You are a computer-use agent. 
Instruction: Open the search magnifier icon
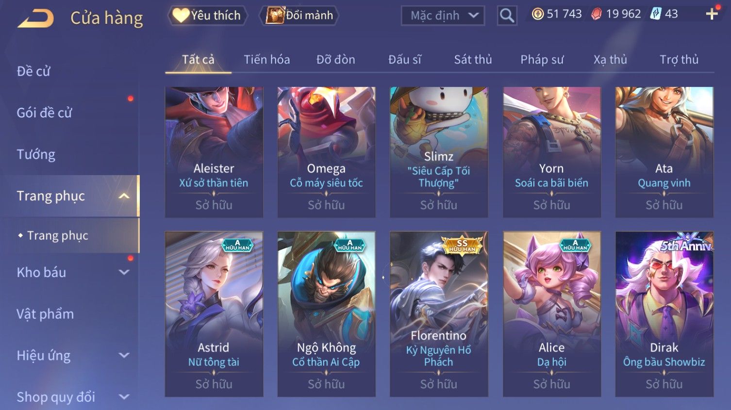pyautogui.click(x=507, y=16)
